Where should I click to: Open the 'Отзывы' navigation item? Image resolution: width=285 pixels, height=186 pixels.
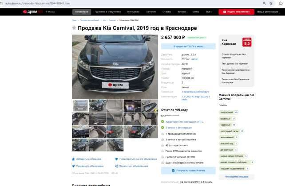click(166, 12)
